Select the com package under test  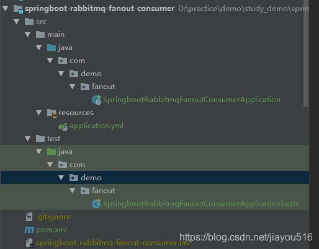pyautogui.click(x=77, y=165)
